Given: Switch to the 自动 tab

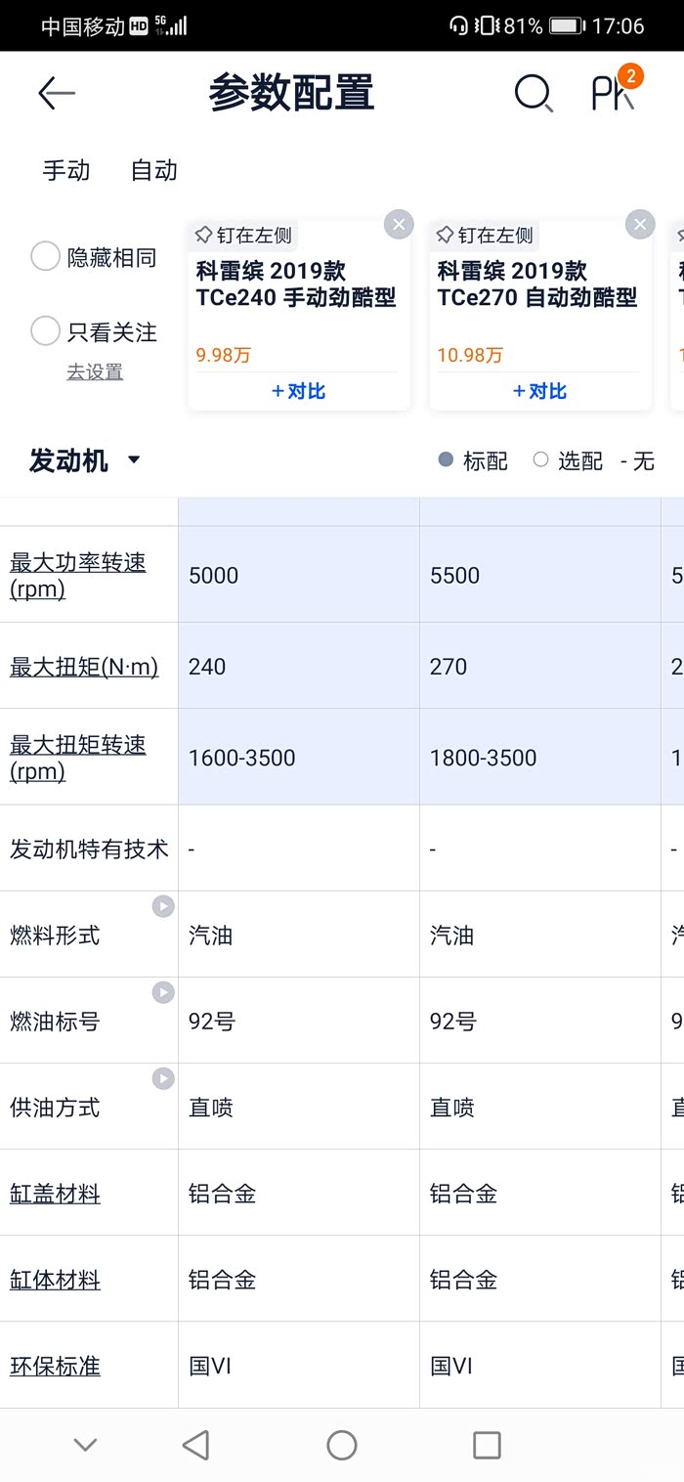Looking at the screenshot, I should coord(154,170).
